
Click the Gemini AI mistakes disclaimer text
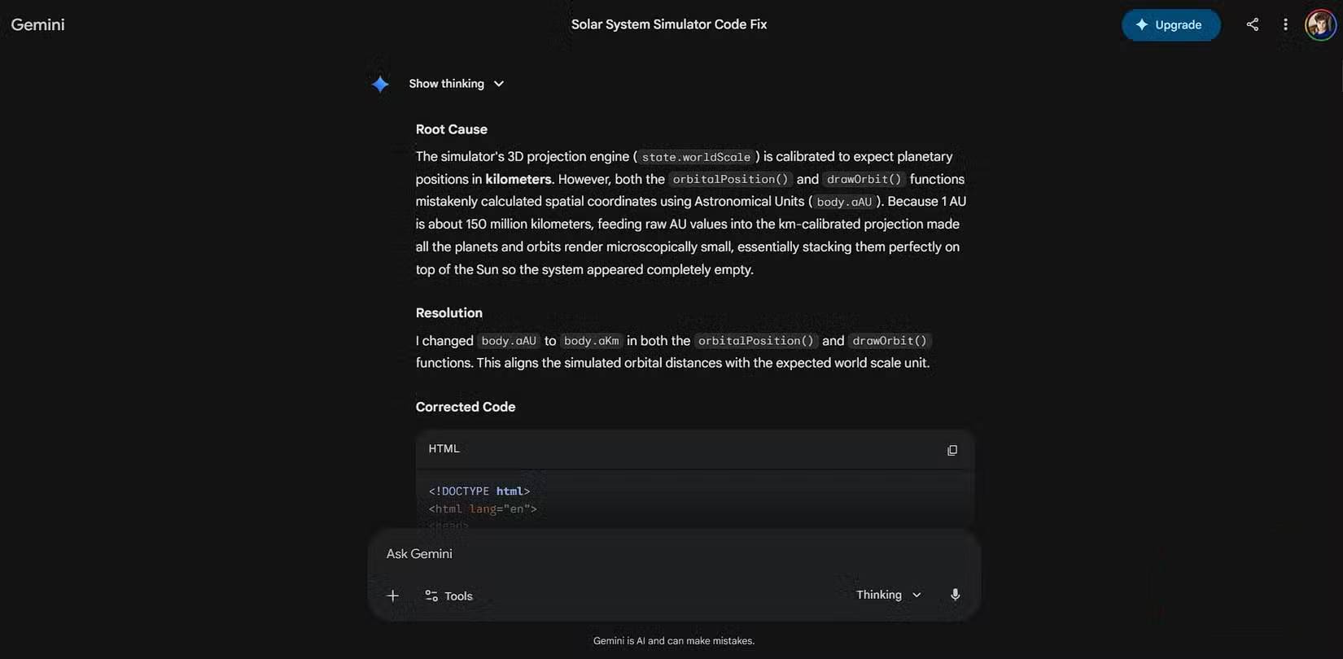(673, 641)
